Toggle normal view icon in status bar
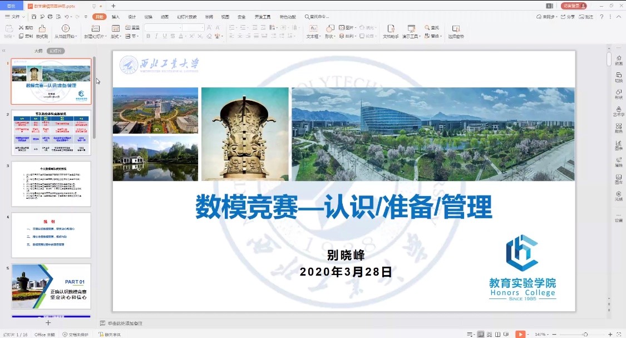626x338 pixels. tap(480, 334)
